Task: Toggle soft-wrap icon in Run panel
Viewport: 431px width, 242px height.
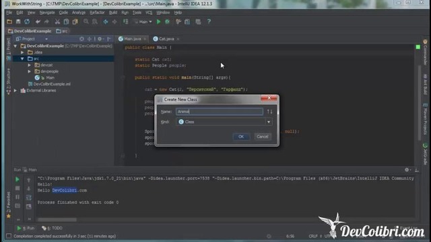Action: [x=28, y=198]
